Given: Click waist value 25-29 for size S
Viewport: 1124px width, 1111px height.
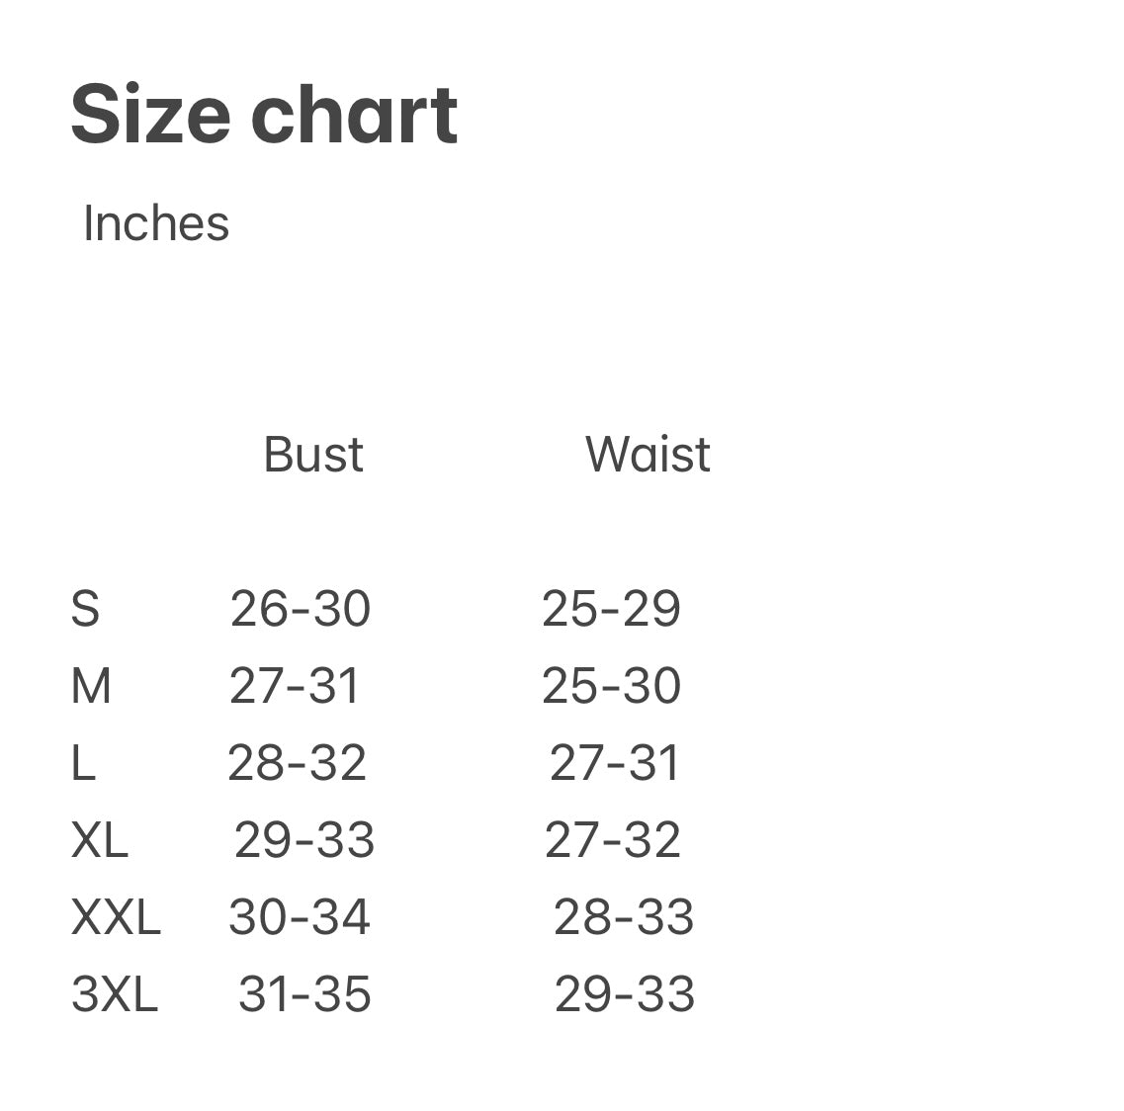Looking at the screenshot, I should pos(611,609).
